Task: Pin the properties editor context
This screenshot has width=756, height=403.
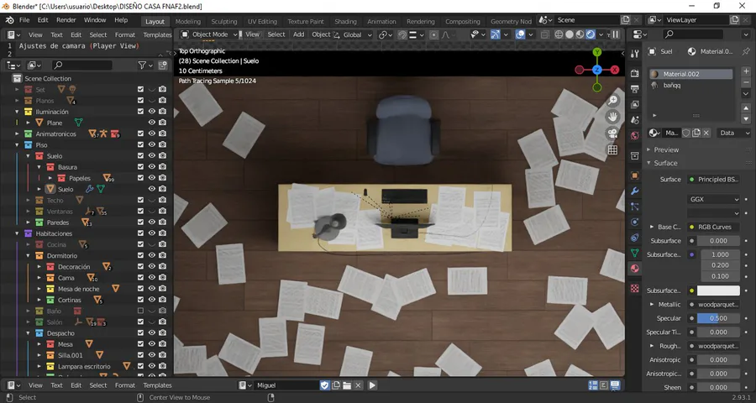Action: pos(746,51)
